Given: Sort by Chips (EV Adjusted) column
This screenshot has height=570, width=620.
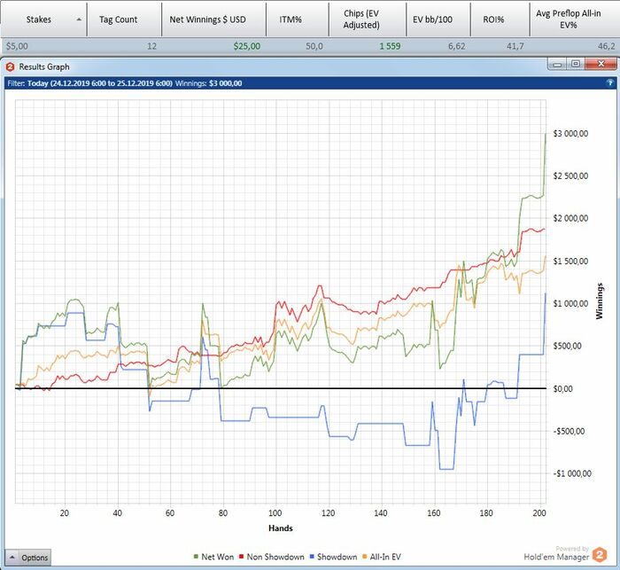Looking at the screenshot, I should [x=368, y=19].
